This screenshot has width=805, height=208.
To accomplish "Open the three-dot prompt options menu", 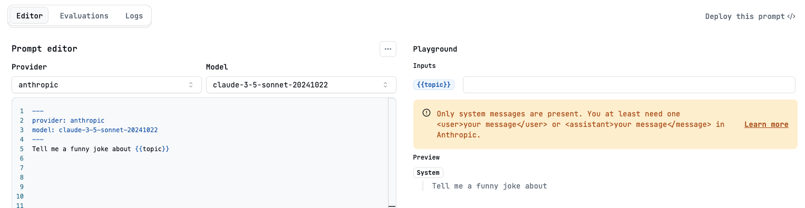I will [x=387, y=49].
